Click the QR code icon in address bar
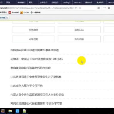This screenshot has width=114, height=114. (x=99, y=8)
